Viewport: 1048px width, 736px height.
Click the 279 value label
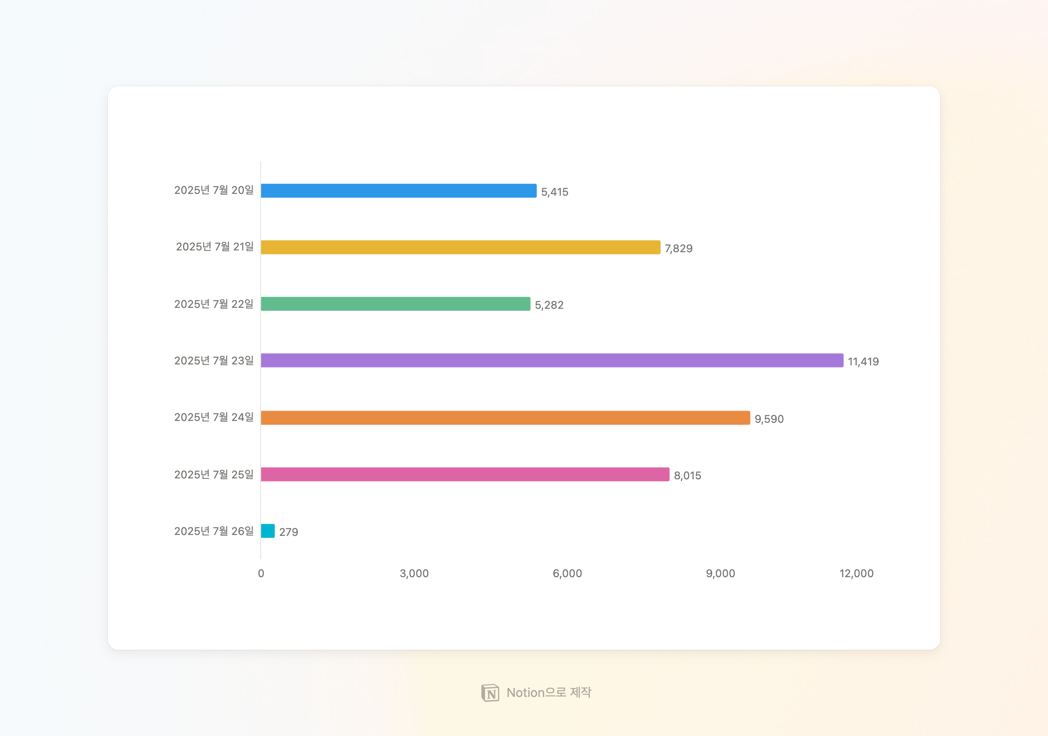pyautogui.click(x=288, y=532)
